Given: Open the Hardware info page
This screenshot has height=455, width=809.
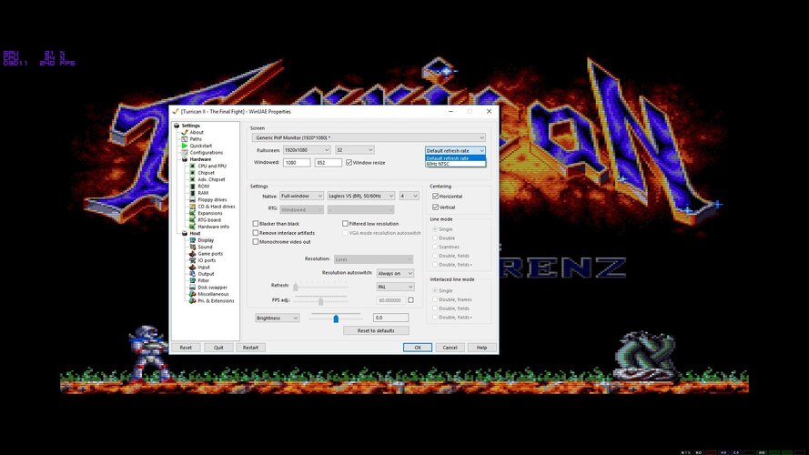Looking at the screenshot, I should pyautogui.click(x=213, y=226).
